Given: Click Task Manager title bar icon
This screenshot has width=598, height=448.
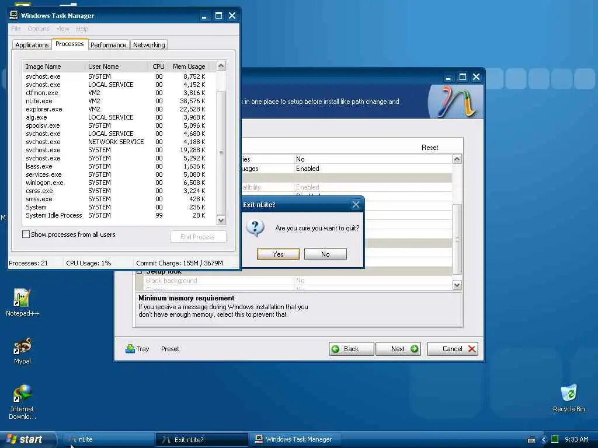Looking at the screenshot, I should (x=14, y=15).
